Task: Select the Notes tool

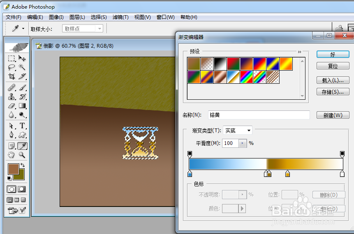Action: [x=12, y=146]
